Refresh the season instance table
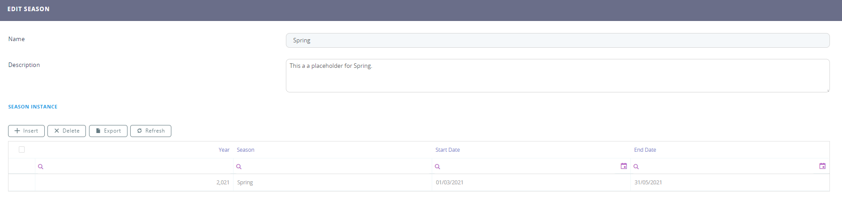 [x=151, y=131]
